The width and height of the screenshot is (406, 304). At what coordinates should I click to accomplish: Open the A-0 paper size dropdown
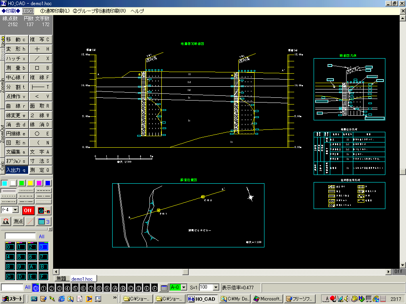click(x=184, y=287)
